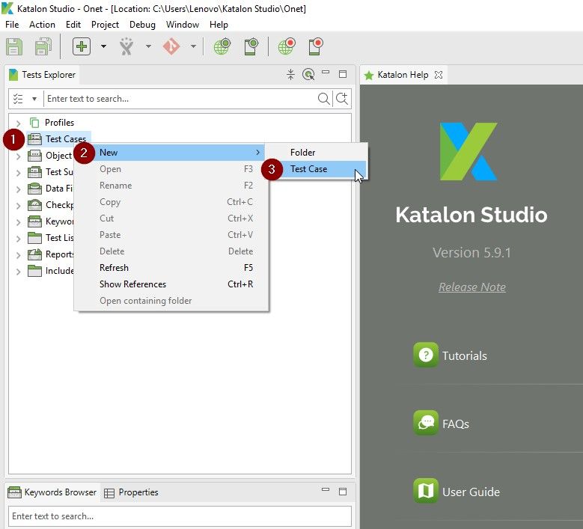Click the Link with Editor icon in Tests Explorer

308,74
